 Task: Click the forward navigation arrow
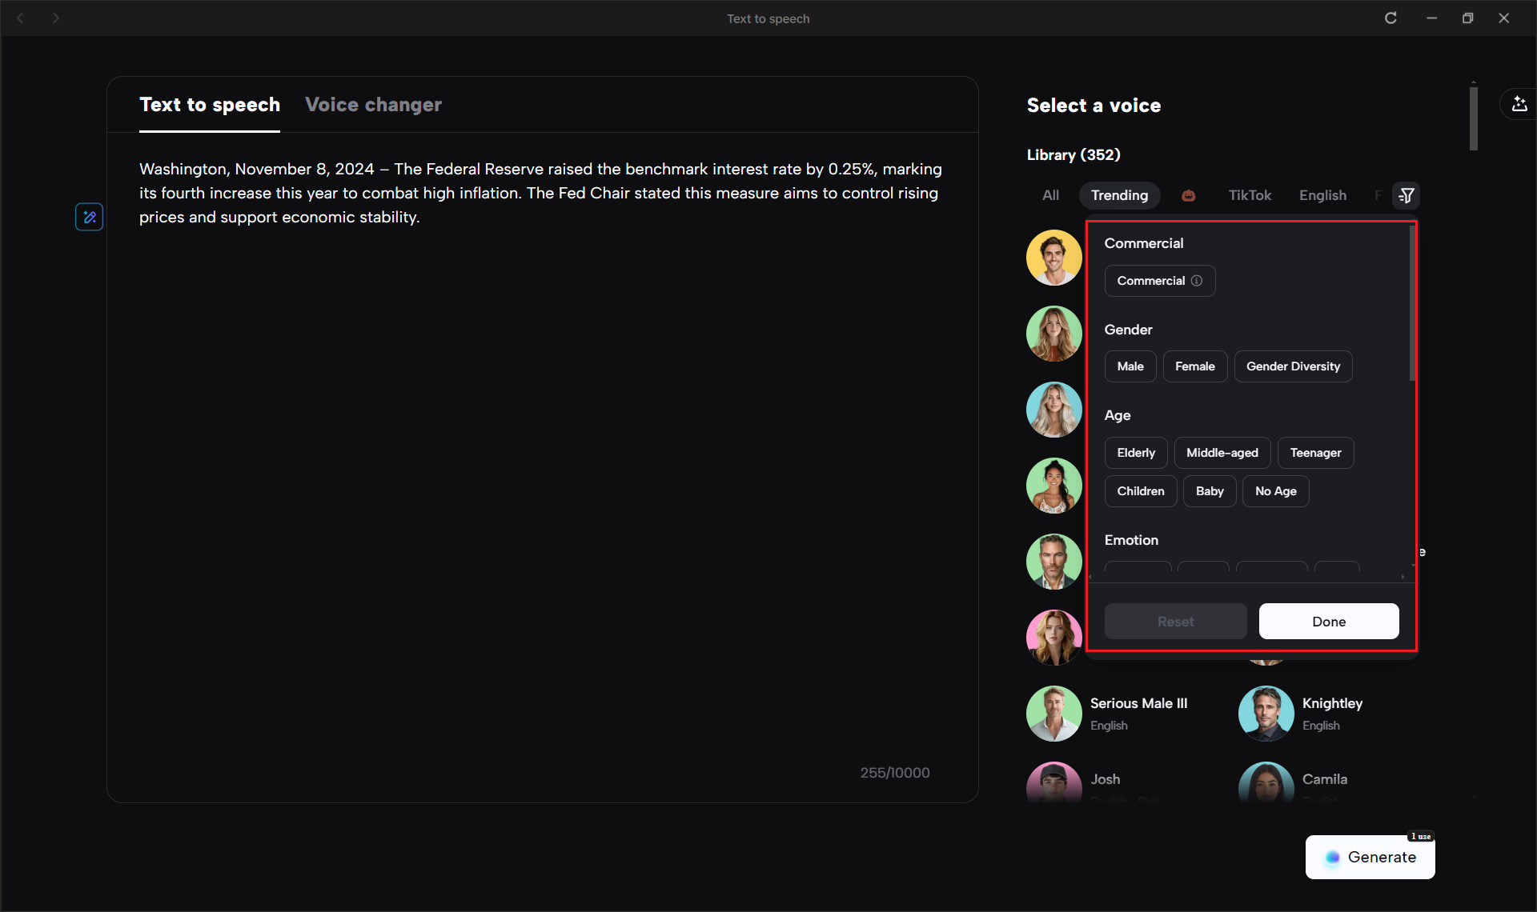[x=56, y=18]
